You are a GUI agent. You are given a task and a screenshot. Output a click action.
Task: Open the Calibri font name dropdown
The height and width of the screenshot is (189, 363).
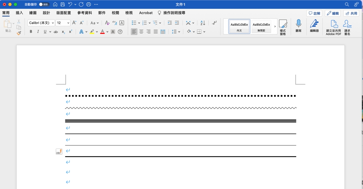[x=41, y=23]
